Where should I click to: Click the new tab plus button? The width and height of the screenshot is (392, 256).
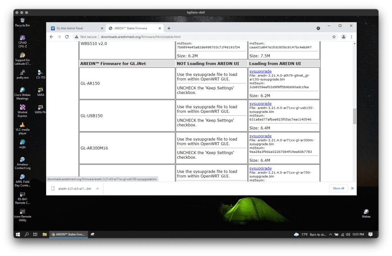point(169,28)
